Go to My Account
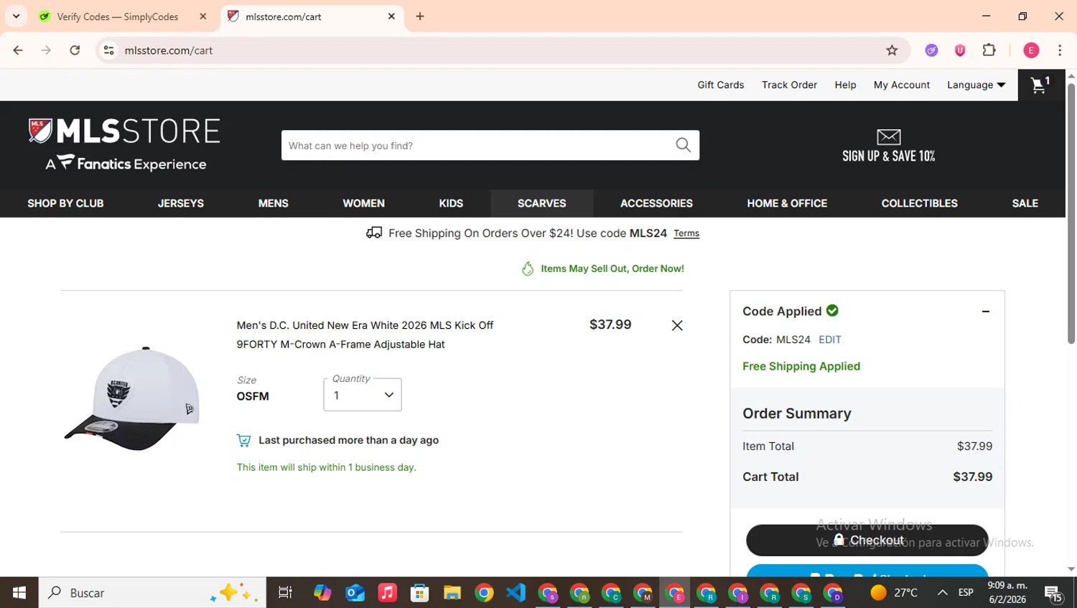 tap(902, 85)
